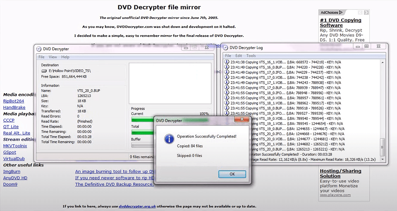This screenshot has width=397, height=211.
Task: Click the DVD Decrypter Log title disc icon
Action: 225,47
